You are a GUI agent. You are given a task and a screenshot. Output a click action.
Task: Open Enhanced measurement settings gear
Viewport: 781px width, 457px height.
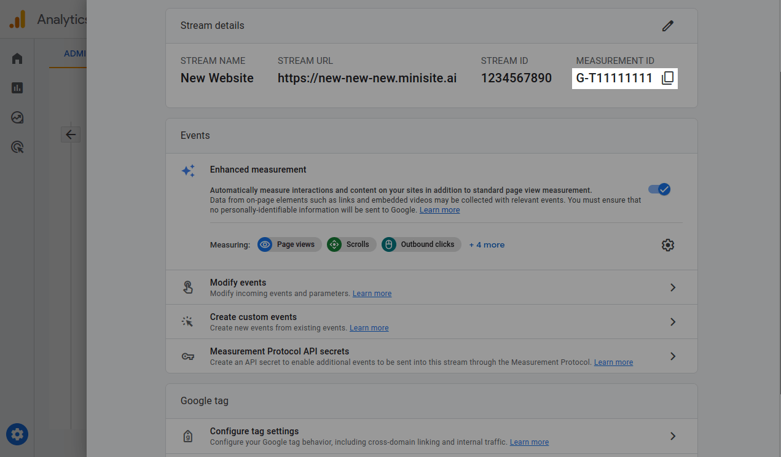point(667,245)
